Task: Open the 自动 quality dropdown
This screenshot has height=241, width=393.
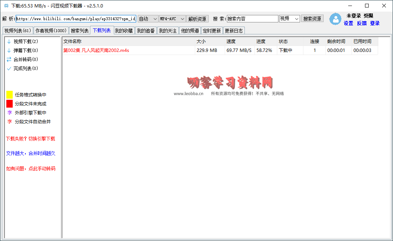Action: (x=148, y=19)
